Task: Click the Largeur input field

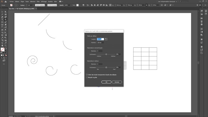Action: pos(100,39)
